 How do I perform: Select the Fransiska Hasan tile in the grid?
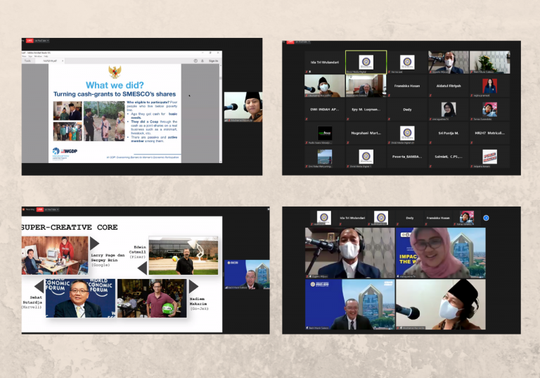coord(406,86)
